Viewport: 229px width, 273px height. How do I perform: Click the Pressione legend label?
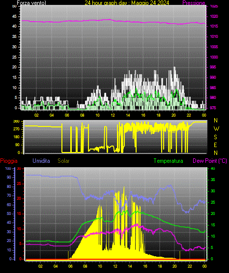(194, 3)
